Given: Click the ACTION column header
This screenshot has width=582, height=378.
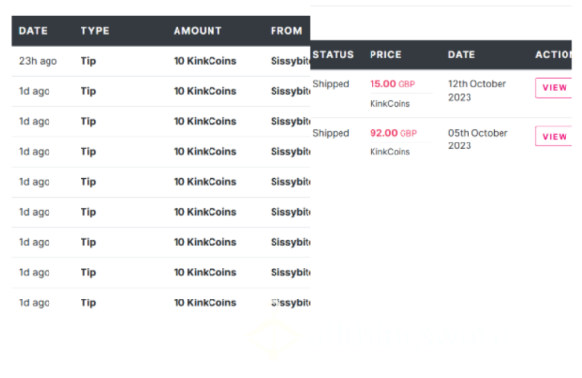Looking at the screenshot, I should 554,55.
